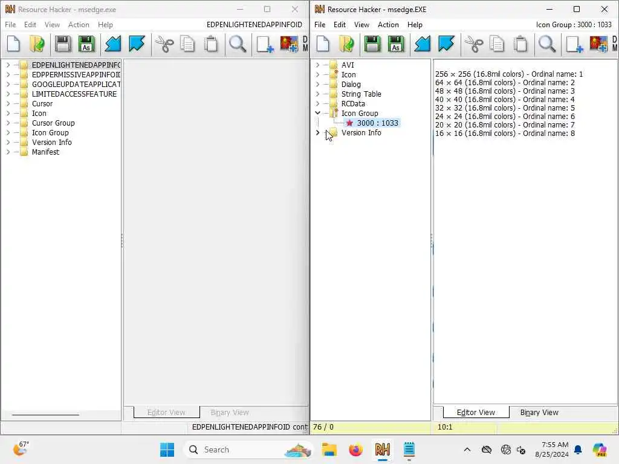619x464 pixels.
Task: Open File Explorer from taskbar
Action: pos(329,449)
